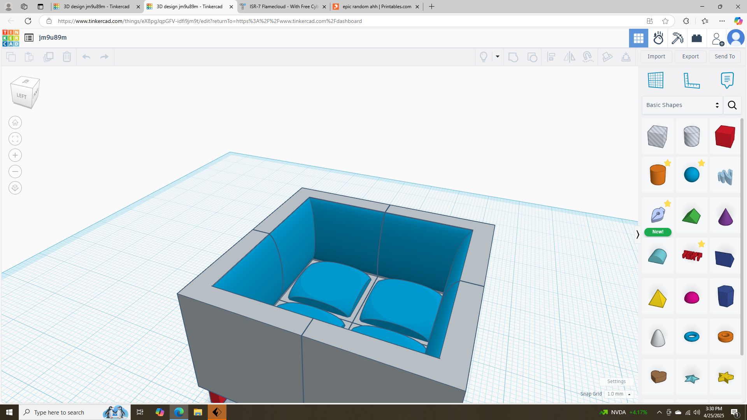
Task: Toggle Show all lightbulb icon
Action: (x=484, y=57)
